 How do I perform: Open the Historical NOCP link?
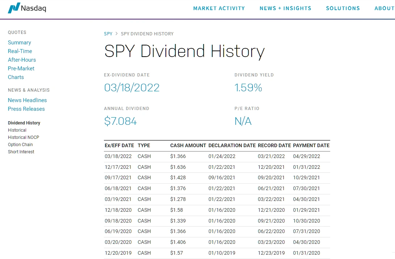point(24,137)
